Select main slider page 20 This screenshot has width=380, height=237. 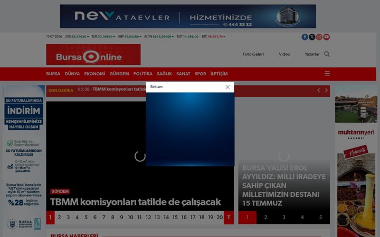coord(220,218)
